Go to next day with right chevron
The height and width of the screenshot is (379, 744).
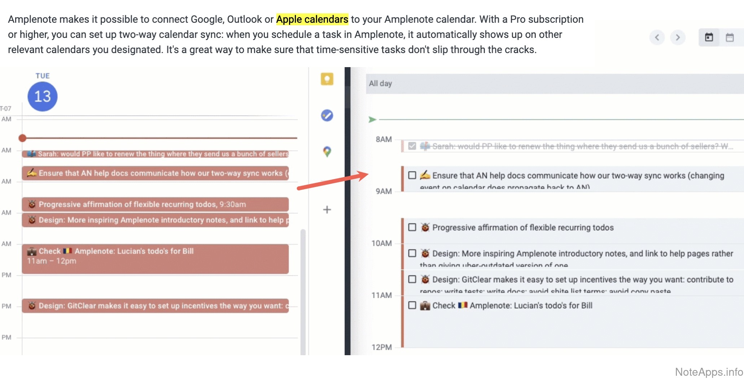(678, 38)
